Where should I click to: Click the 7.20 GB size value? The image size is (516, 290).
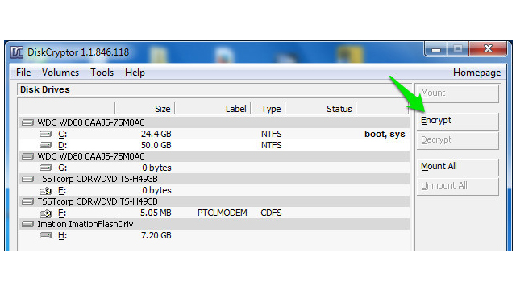click(x=156, y=236)
